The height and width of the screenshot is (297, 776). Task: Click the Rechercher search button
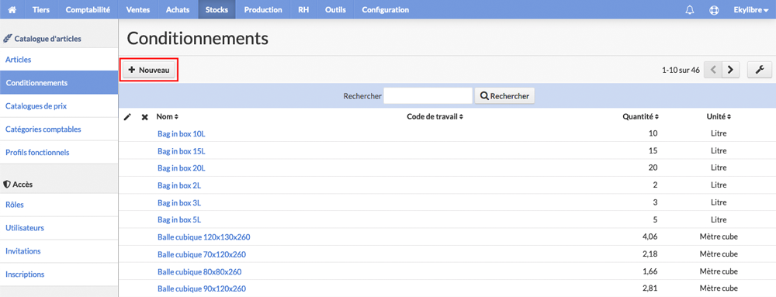click(x=504, y=96)
